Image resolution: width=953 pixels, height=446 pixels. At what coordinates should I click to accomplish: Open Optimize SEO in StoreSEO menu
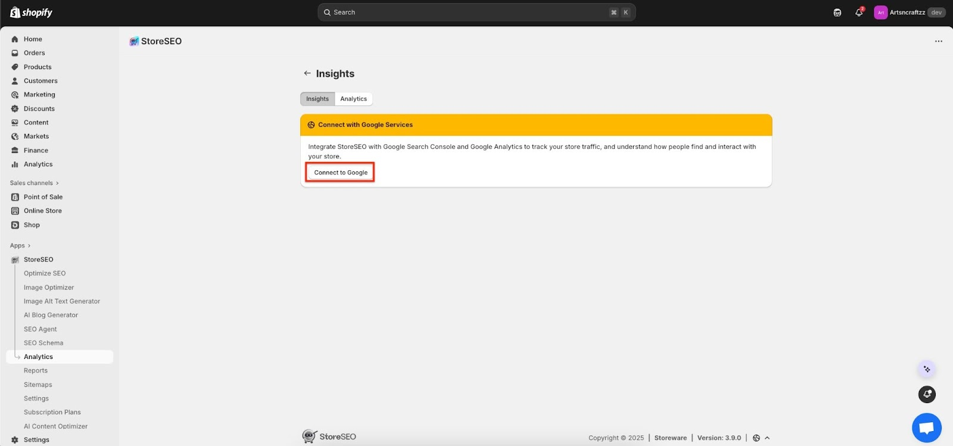coord(45,273)
